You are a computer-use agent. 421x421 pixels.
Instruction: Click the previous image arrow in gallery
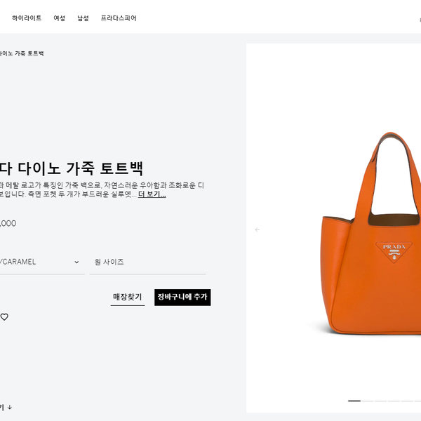coord(258,230)
